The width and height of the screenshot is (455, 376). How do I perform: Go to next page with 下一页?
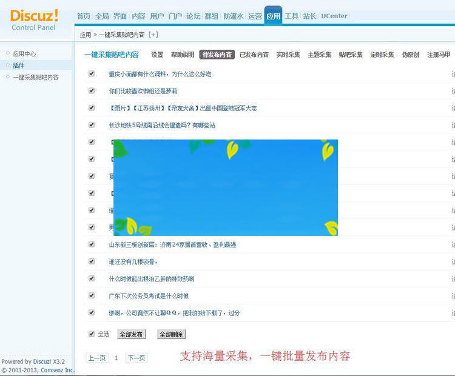tap(136, 358)
